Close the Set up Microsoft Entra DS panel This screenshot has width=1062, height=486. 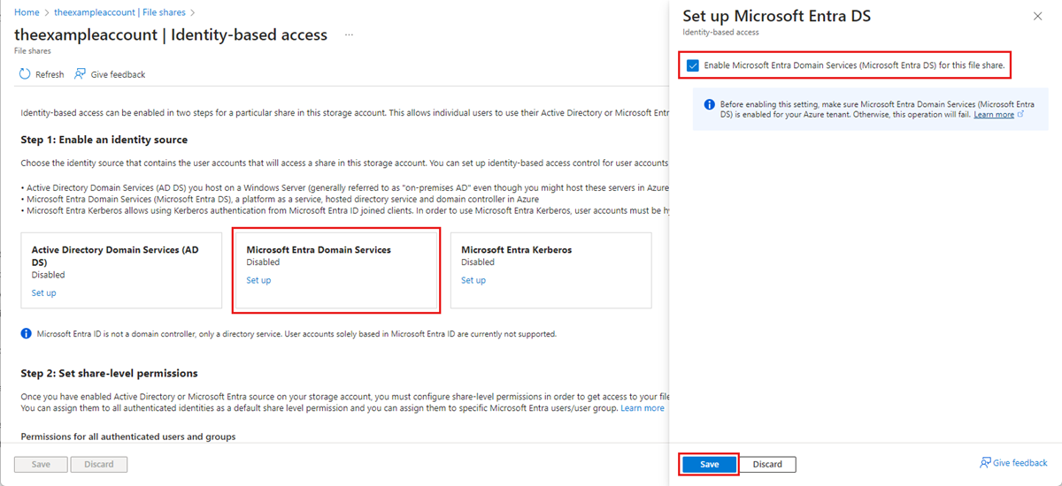(x=1038, y=16)
